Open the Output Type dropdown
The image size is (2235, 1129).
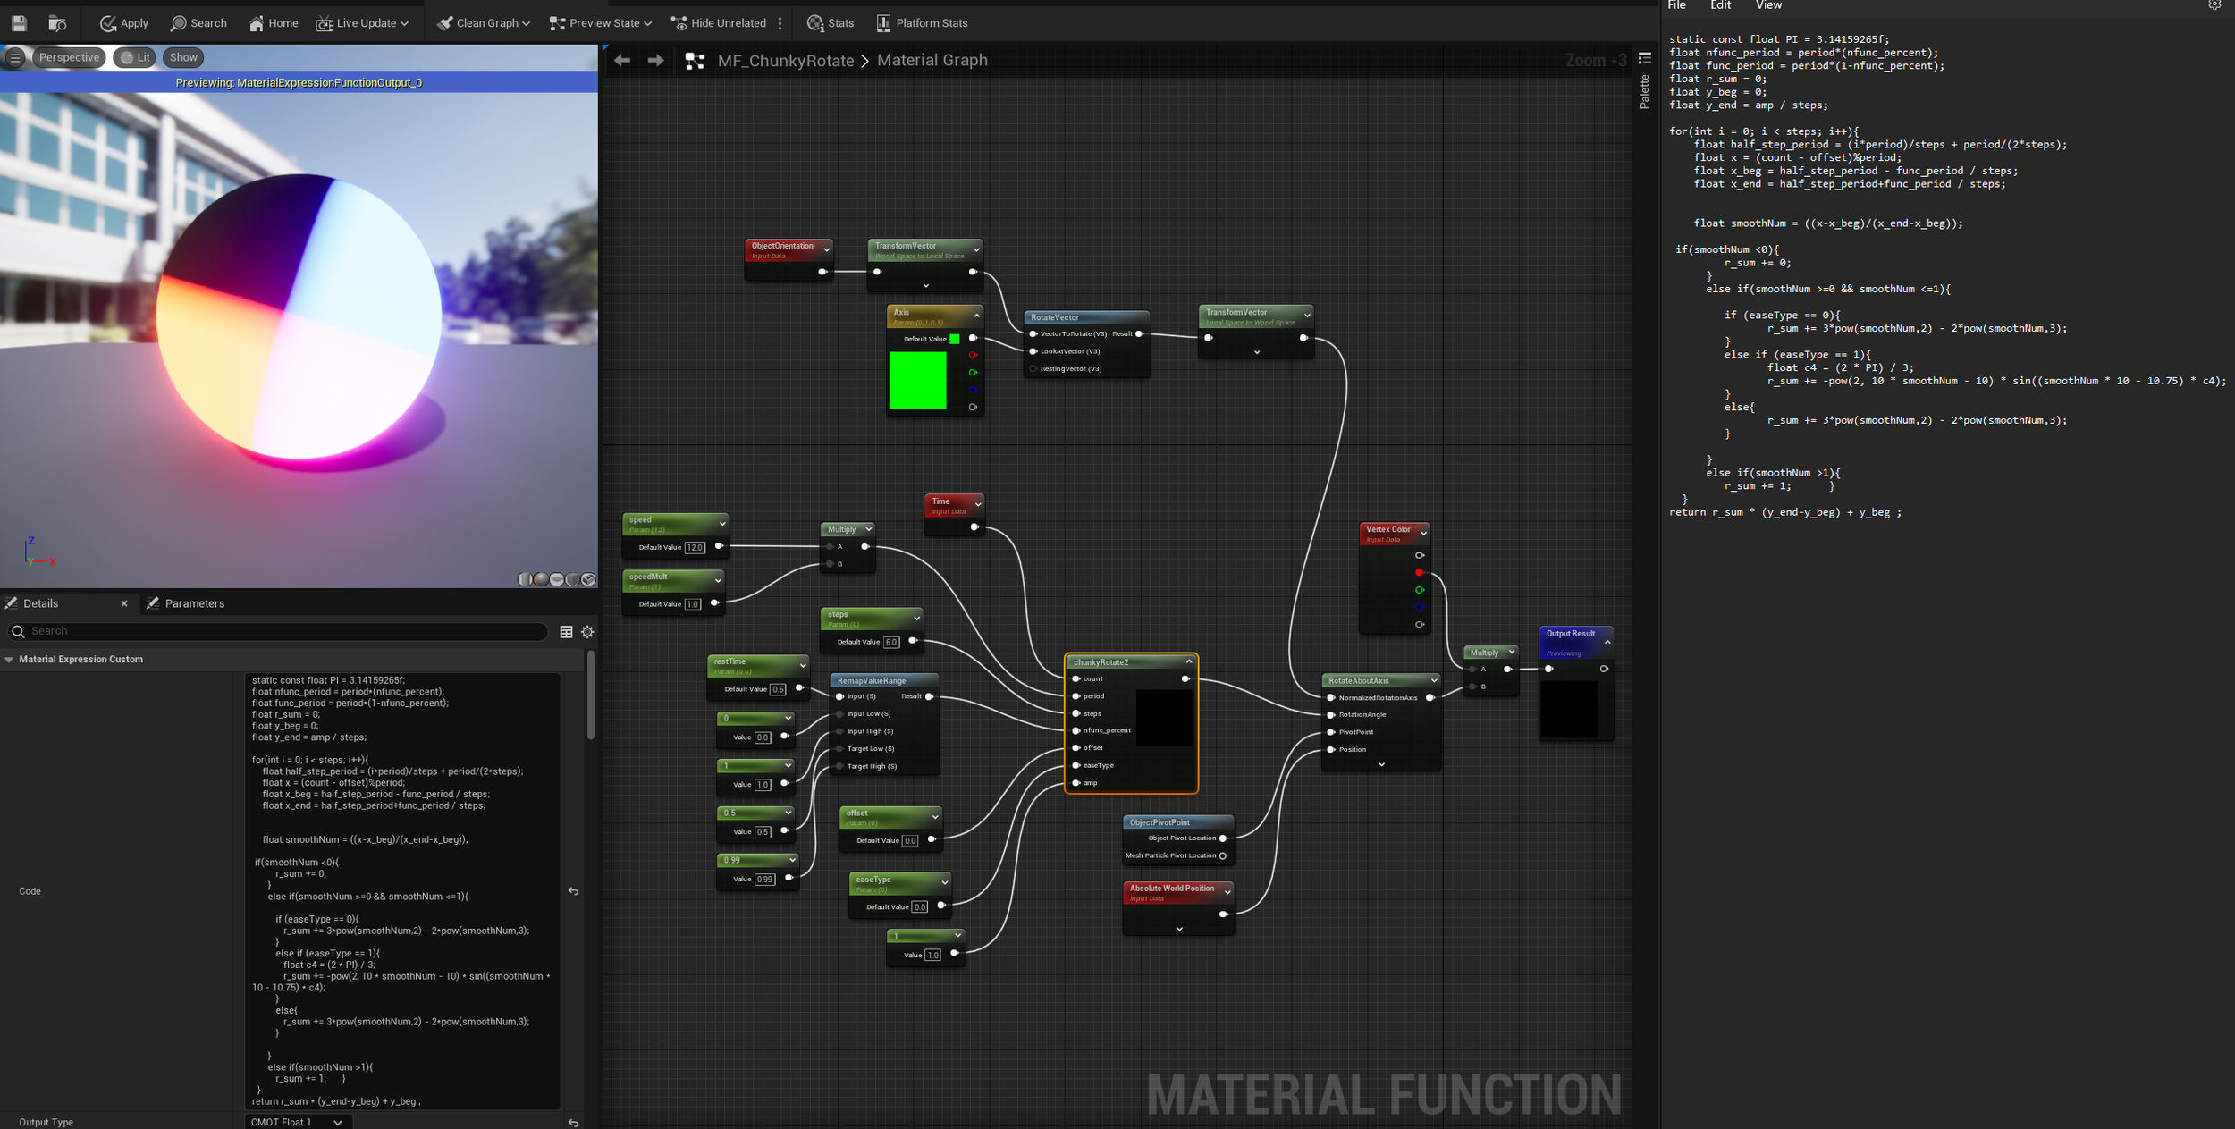(297, 1122)
